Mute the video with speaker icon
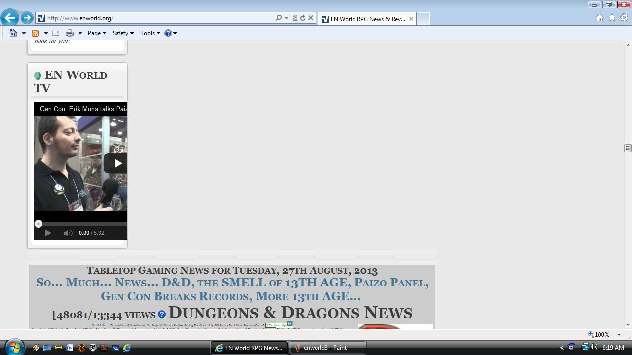Image resolution: width=632 pixels, height=355 pixels. point(68,233)
